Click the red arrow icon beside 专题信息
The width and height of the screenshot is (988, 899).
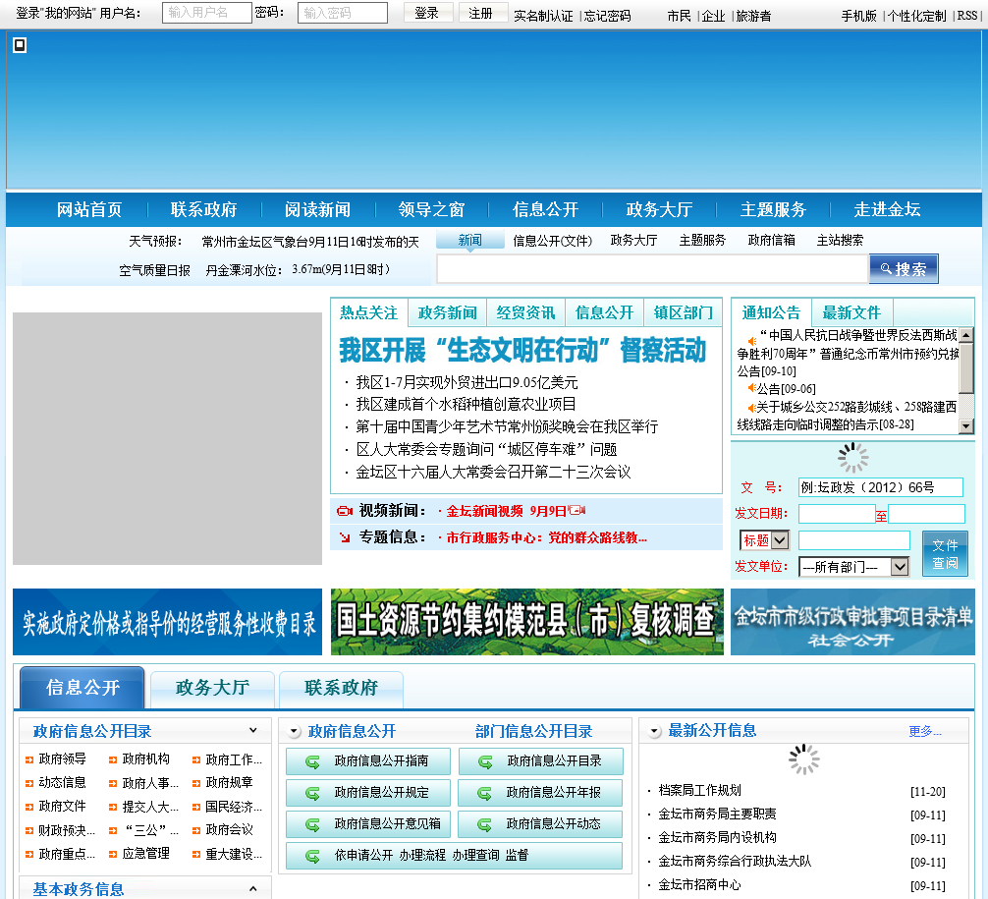344,537
